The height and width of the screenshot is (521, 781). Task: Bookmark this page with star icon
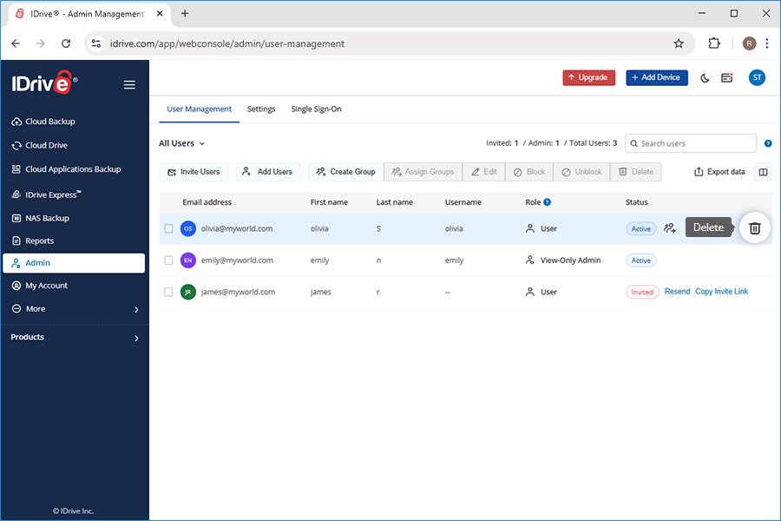point(679,44)
